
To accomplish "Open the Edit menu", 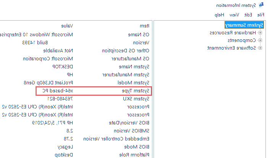I will (248, 15).
